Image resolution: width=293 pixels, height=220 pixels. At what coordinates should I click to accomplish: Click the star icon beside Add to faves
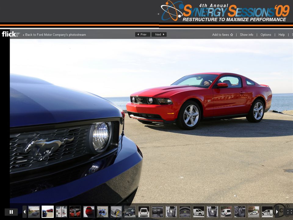(232, 35)
